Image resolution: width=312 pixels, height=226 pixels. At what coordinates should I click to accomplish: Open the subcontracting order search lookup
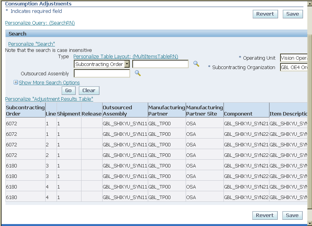(x=196, y=64)
